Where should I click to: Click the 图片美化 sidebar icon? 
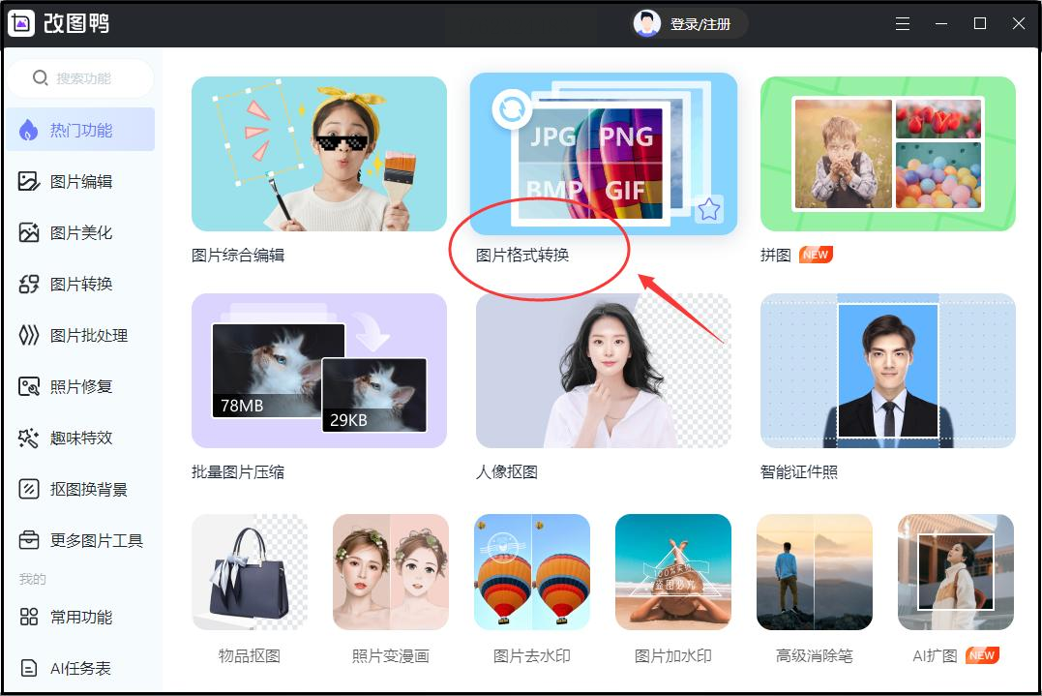[29, 232]
